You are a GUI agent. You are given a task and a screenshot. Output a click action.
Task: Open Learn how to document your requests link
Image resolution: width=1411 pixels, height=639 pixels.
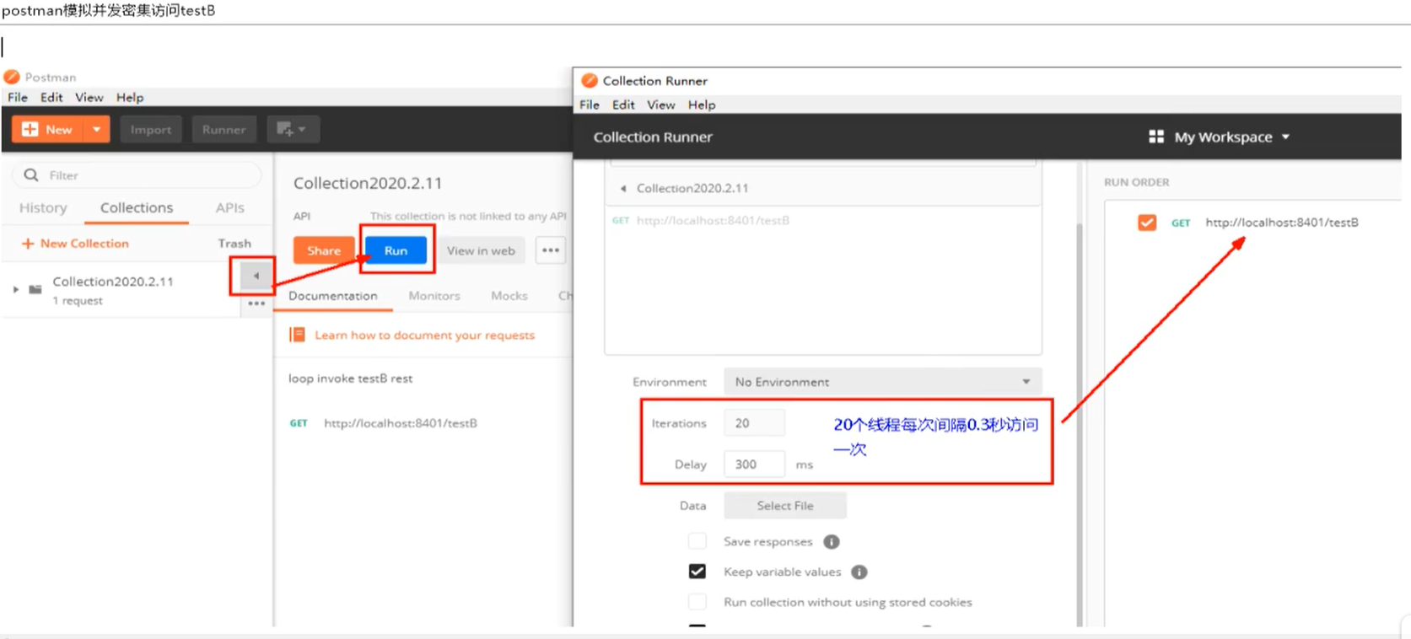coord(425,335)
